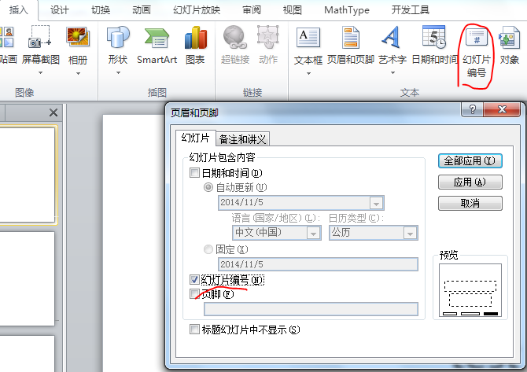Expand the 相册 dropdown arrow
Viewport: 527px width, 372px height.
point(78,73)
